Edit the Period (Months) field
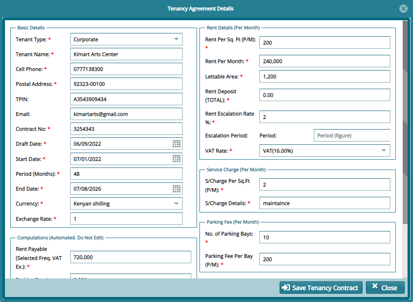Viewport: 413px width, 302px height. pyautogui.click(x=126, y=174)
